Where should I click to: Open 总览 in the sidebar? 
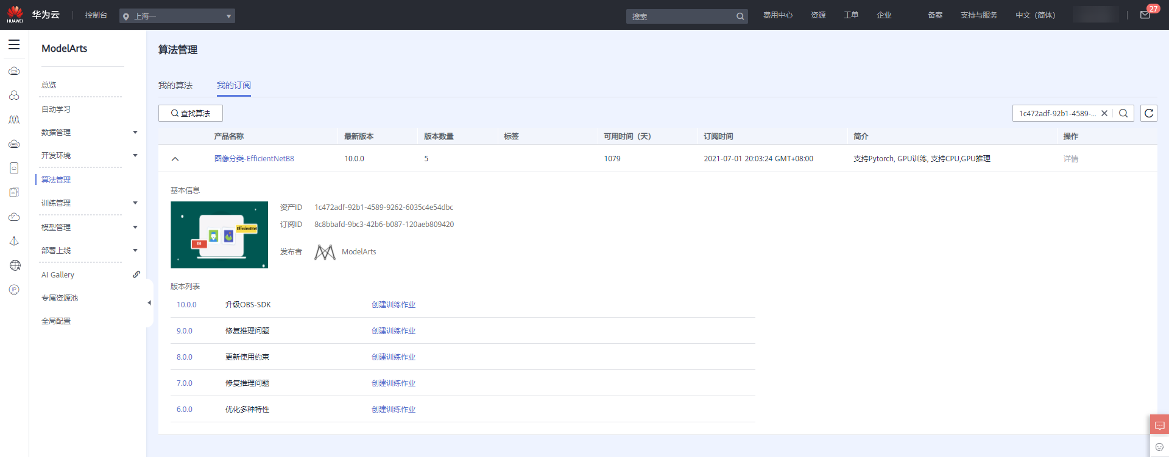tap(49, 85)
